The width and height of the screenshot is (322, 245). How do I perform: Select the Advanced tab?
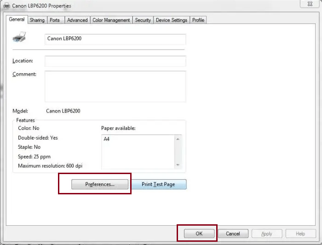point(77,20)
